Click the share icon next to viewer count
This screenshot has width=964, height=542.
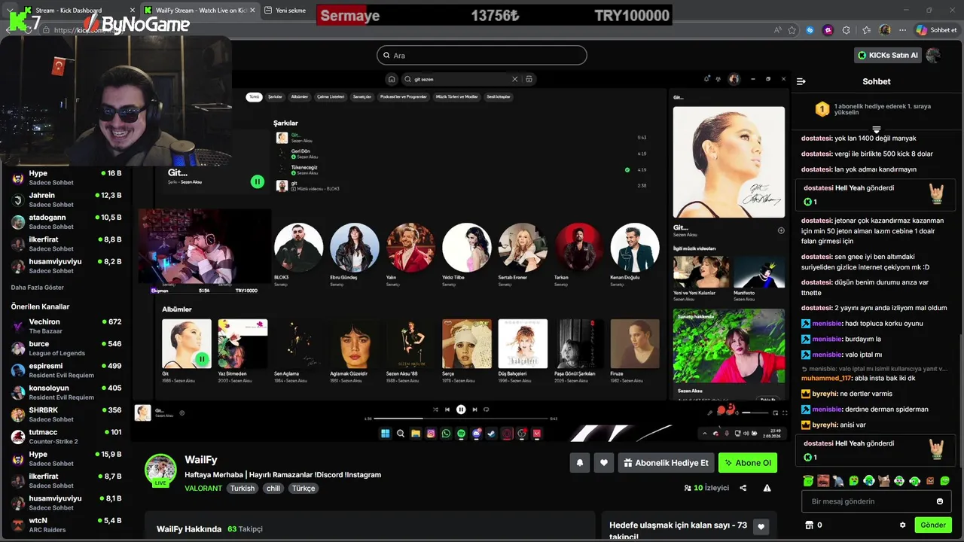pos(743,488)
